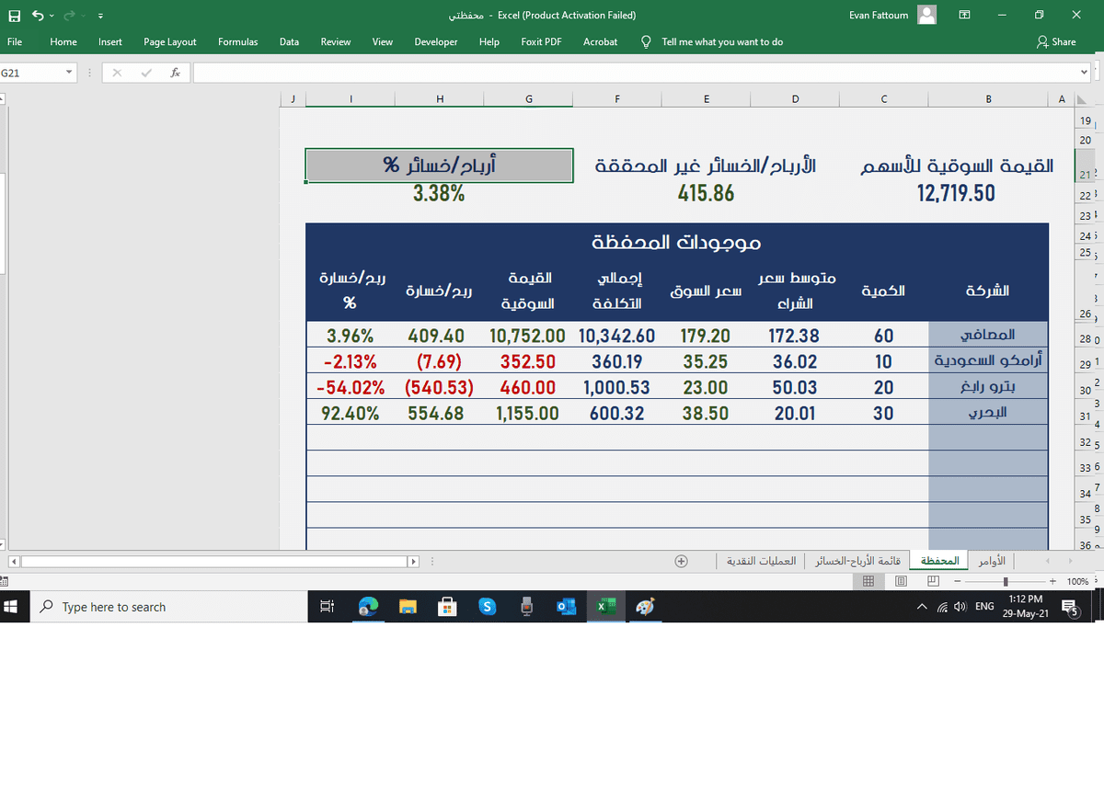Open the Acrobat ribbon tab
Viewport: 1104px width, 810px height.
[x=600, y=41]
